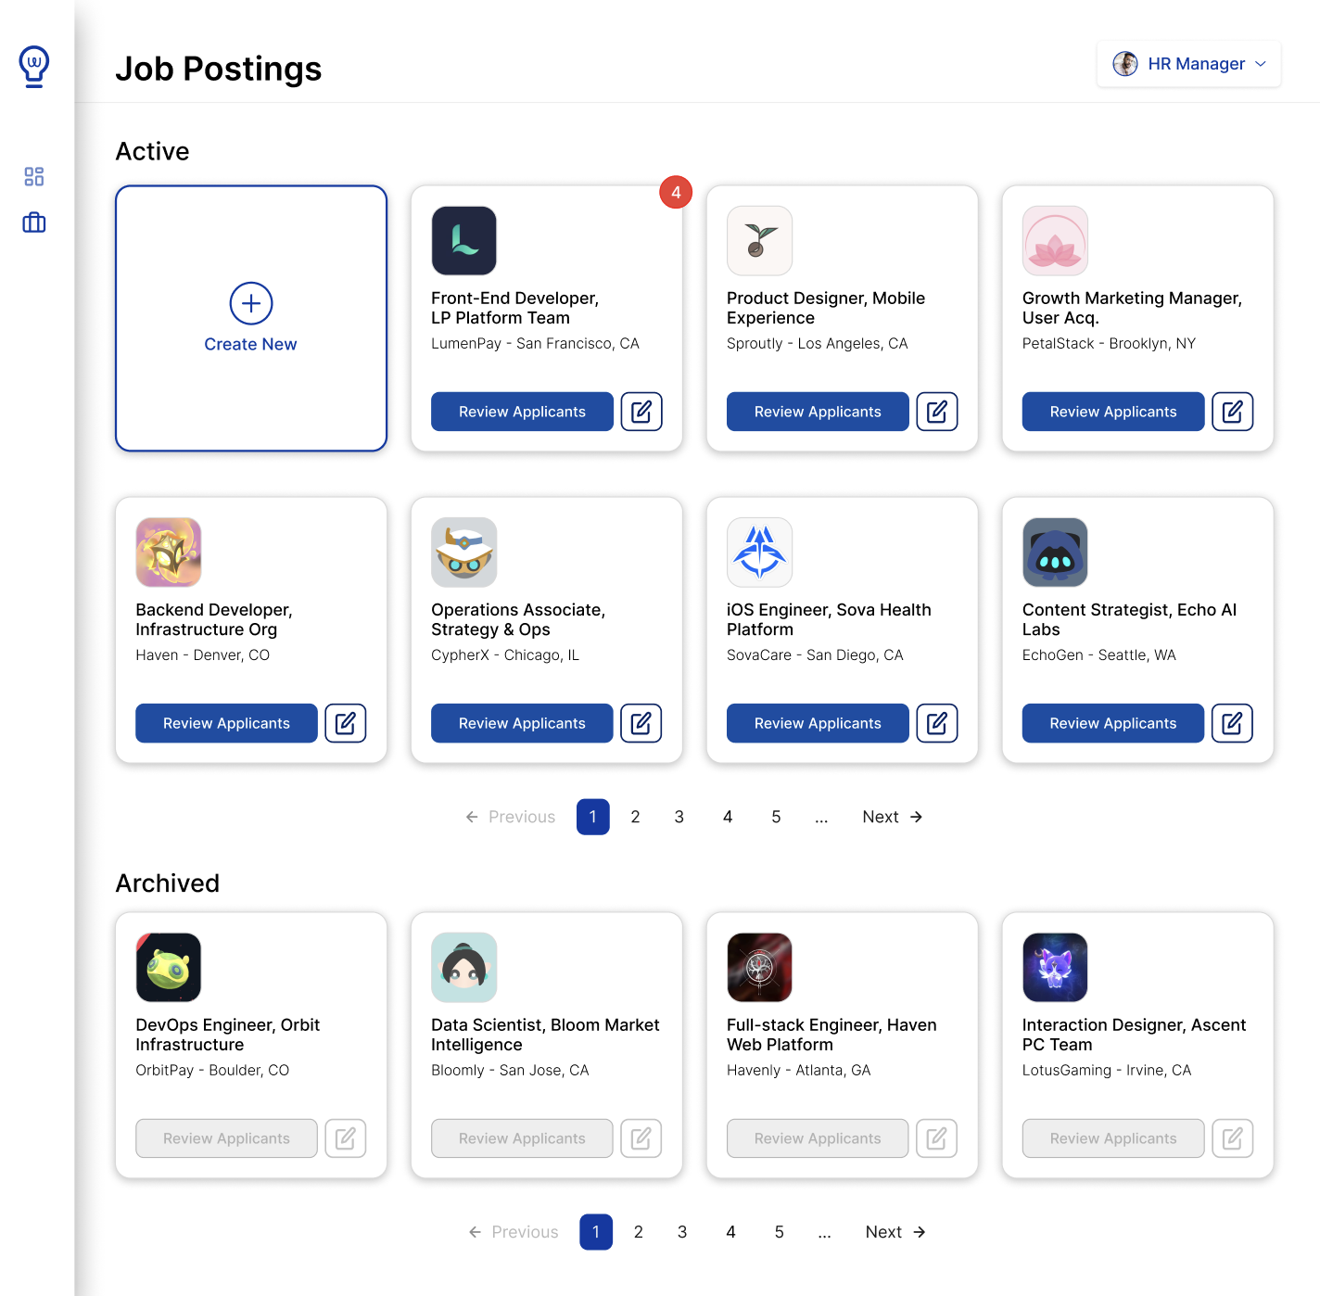Click the HR Manager avatar picture
Screen dimensions: 1320x1296
1125,64
